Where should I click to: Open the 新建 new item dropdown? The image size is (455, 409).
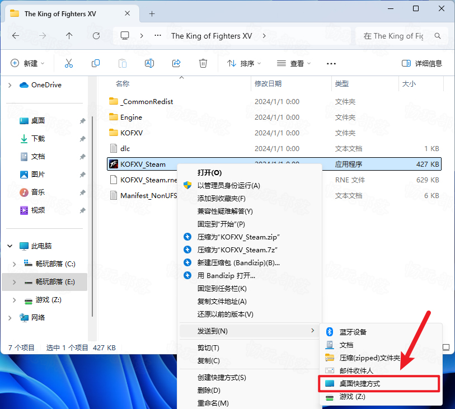pyautogui.click(x=27, y=63)
